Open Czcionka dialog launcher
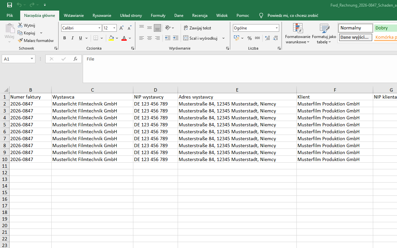Screen dimensions: 397x248 [x=133, y=49]
